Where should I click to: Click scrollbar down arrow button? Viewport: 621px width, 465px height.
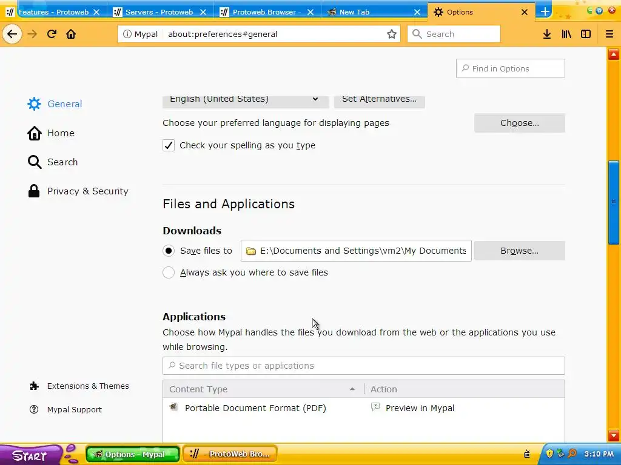pos(614,436)
